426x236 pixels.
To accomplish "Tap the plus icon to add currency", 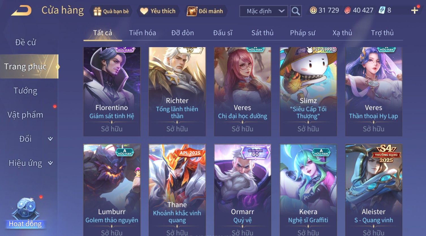I will (414, 10).
